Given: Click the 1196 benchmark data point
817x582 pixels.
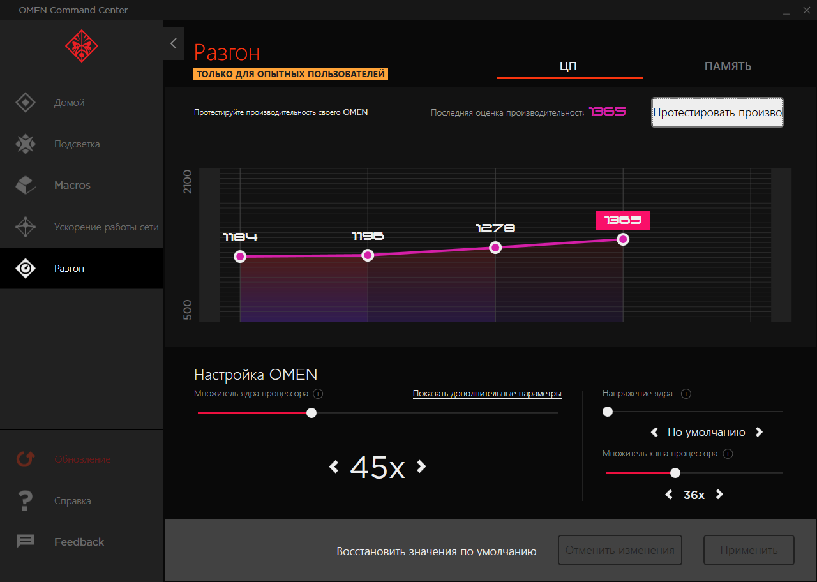Looking at the screenshot, I should coord(368,255).
